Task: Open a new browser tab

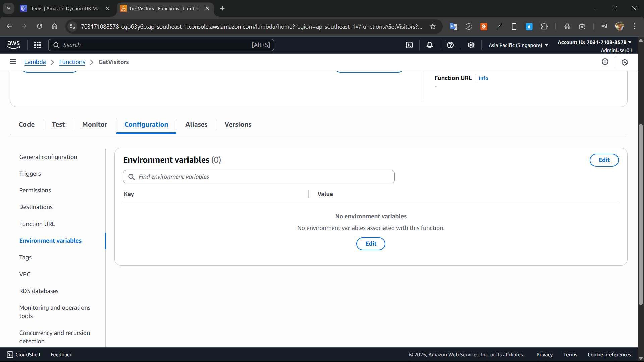Action: (222, 8)
